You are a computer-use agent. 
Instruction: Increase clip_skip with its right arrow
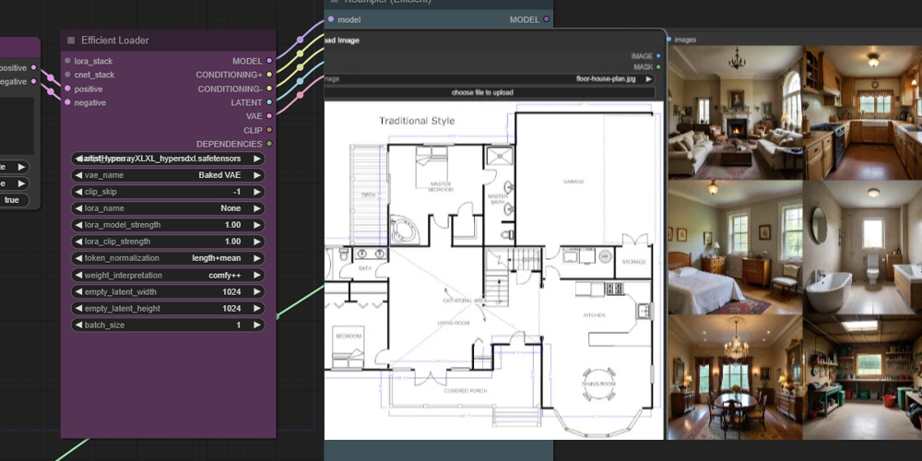pos(257,192)
